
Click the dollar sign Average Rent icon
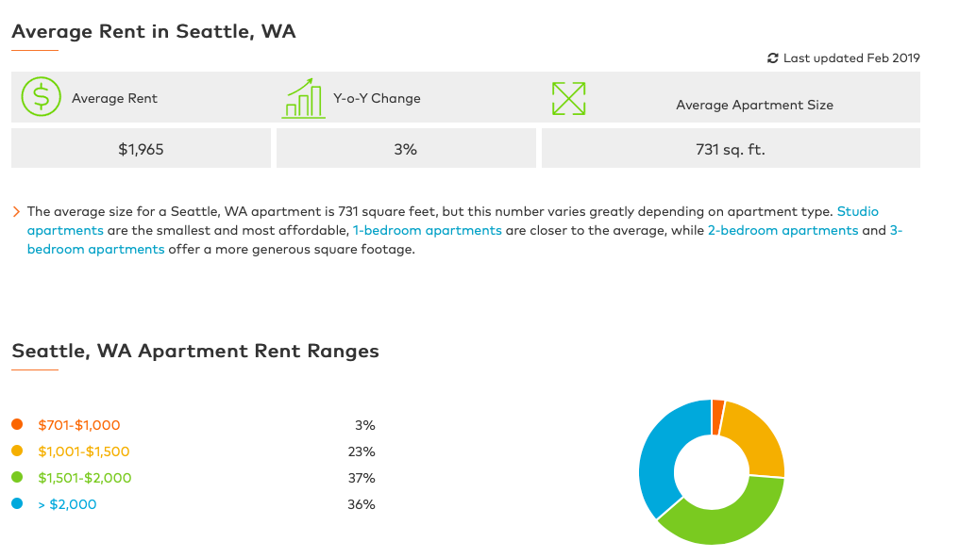(41, 98)
